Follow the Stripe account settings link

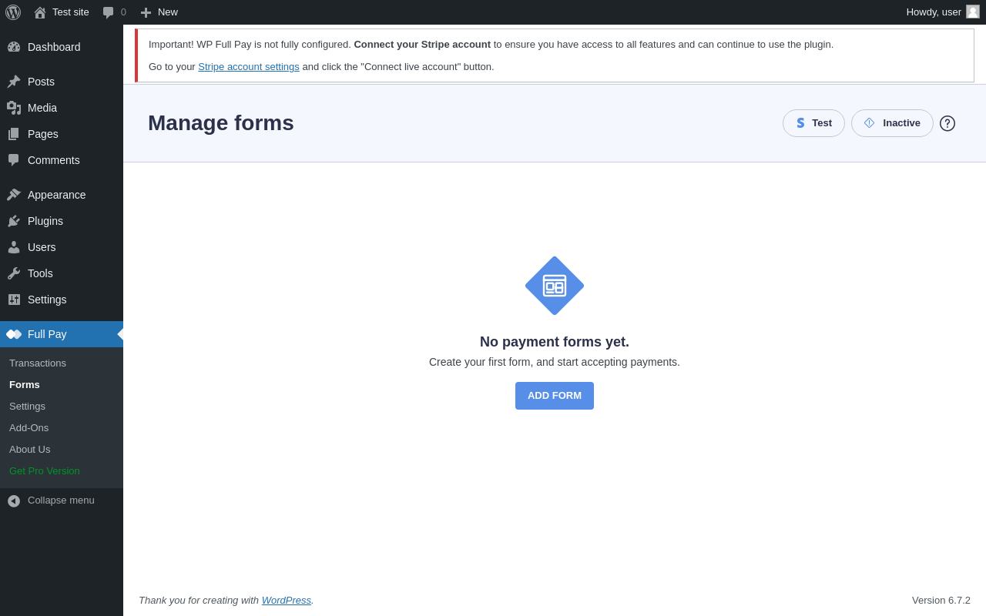click(249, 67)
